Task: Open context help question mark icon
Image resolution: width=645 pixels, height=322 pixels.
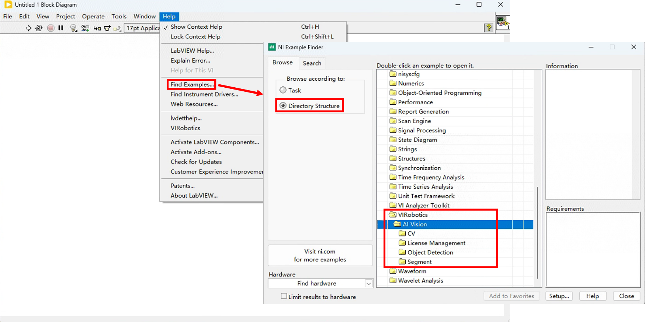Action: (x=489, y=28)
